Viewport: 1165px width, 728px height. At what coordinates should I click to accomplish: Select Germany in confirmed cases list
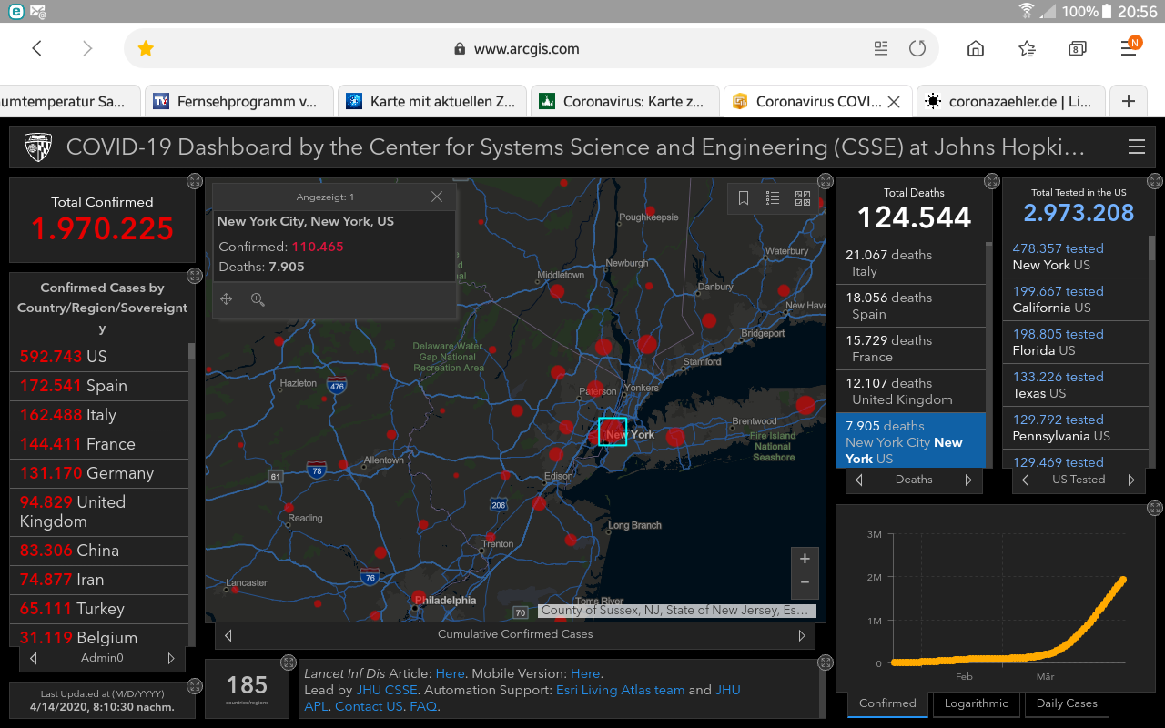coord(98,473)
